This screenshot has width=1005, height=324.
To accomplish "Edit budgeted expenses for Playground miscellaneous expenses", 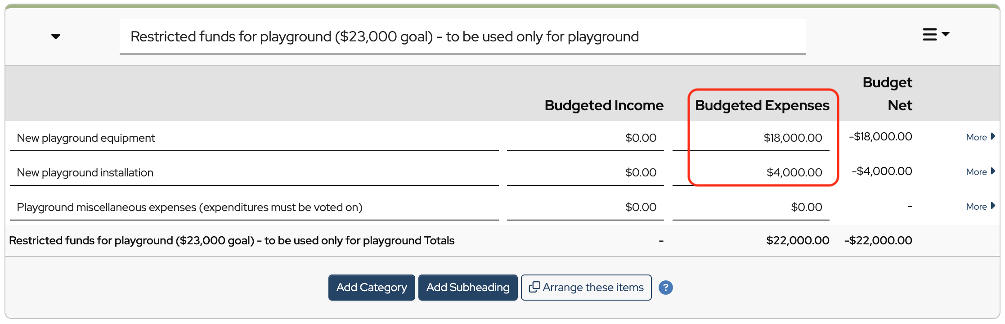I will [x=751, y=207].
